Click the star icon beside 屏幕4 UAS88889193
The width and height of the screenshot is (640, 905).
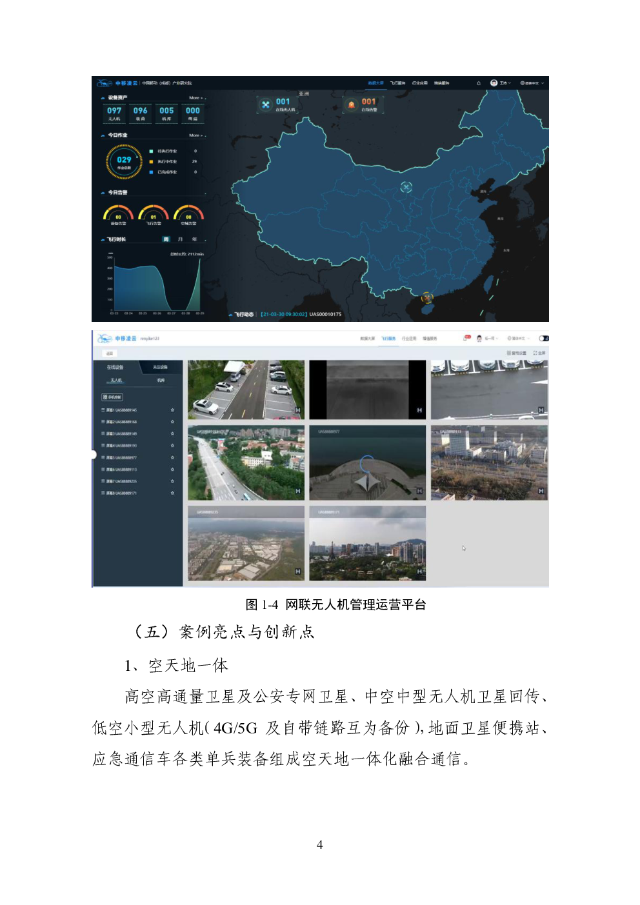coord(172,446)
